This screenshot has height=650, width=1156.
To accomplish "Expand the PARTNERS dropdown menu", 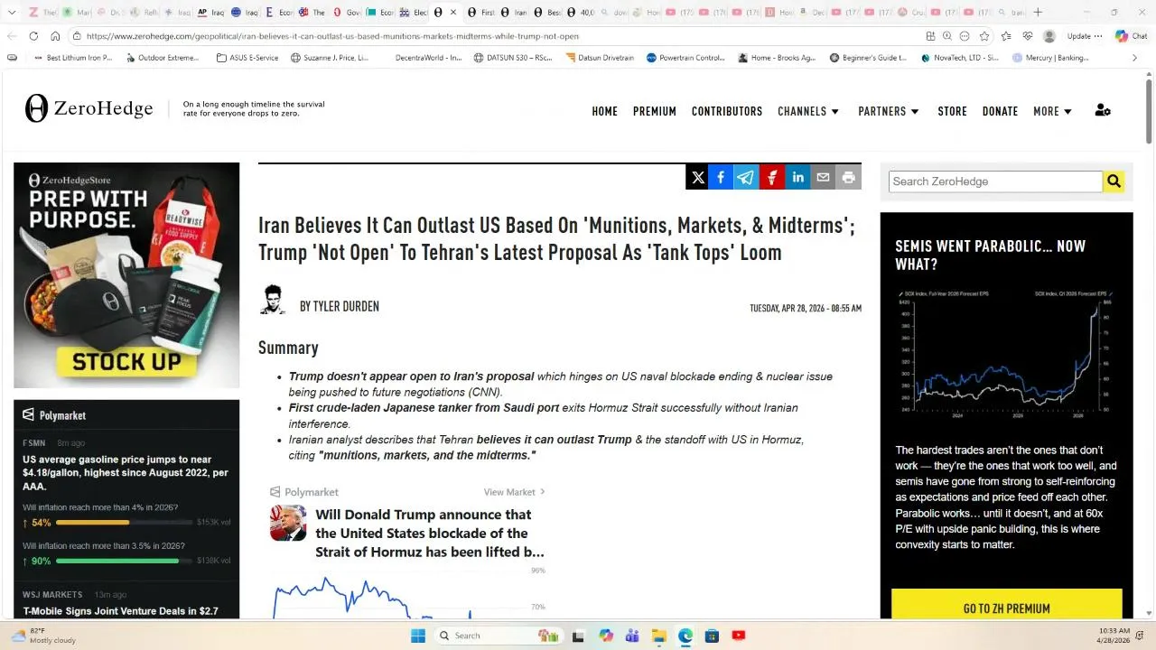I will point(889,111).
